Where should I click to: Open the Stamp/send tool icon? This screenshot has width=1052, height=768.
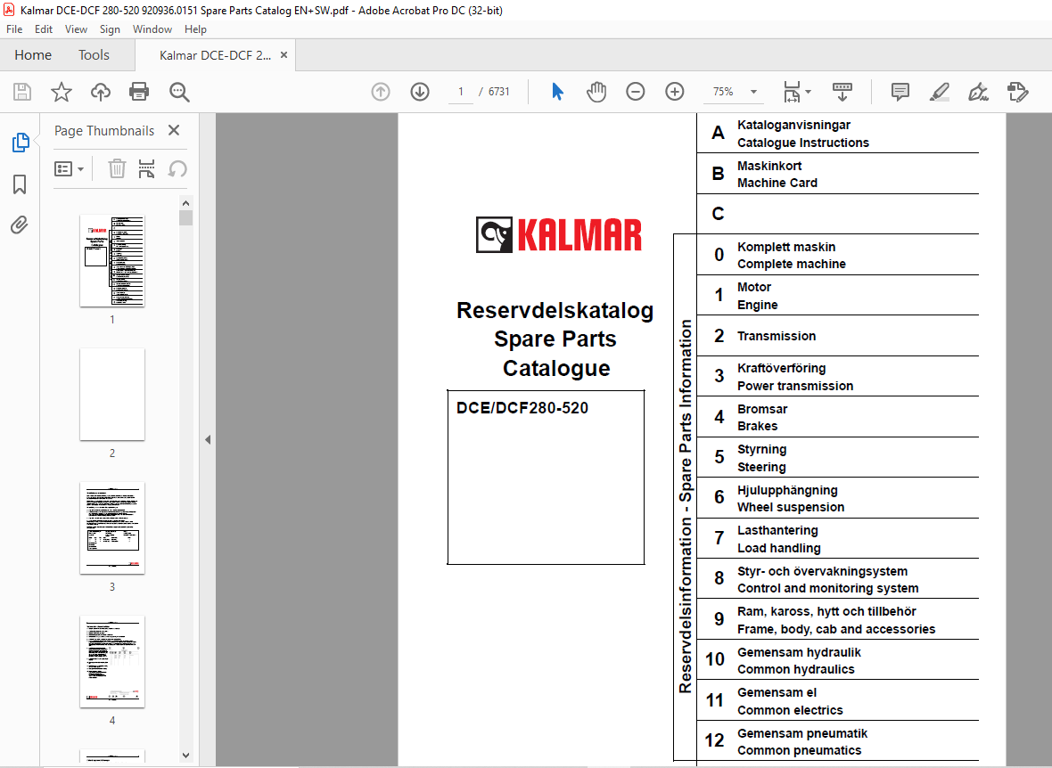[x=1018, y=92]
